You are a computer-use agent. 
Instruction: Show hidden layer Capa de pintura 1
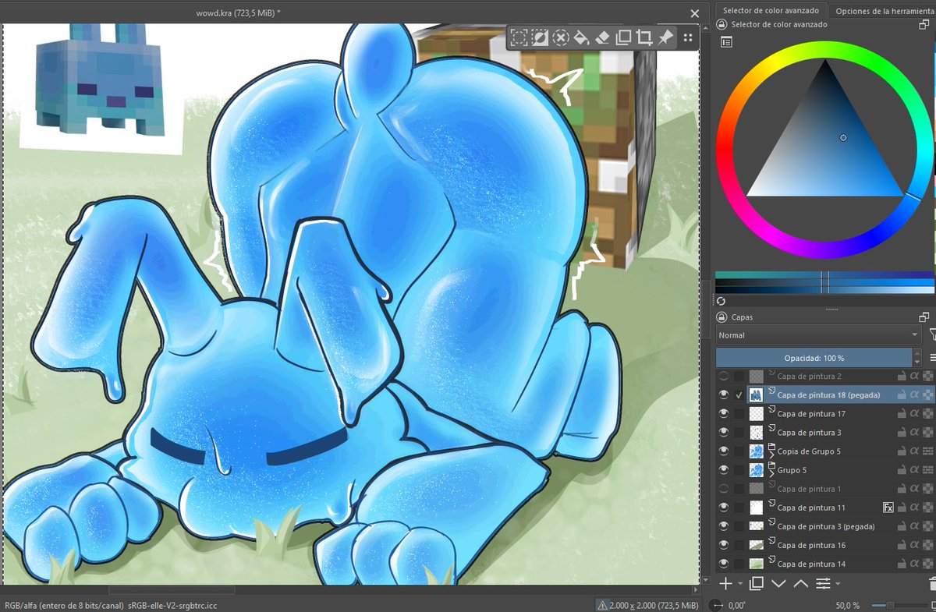(x=724, y=489)
